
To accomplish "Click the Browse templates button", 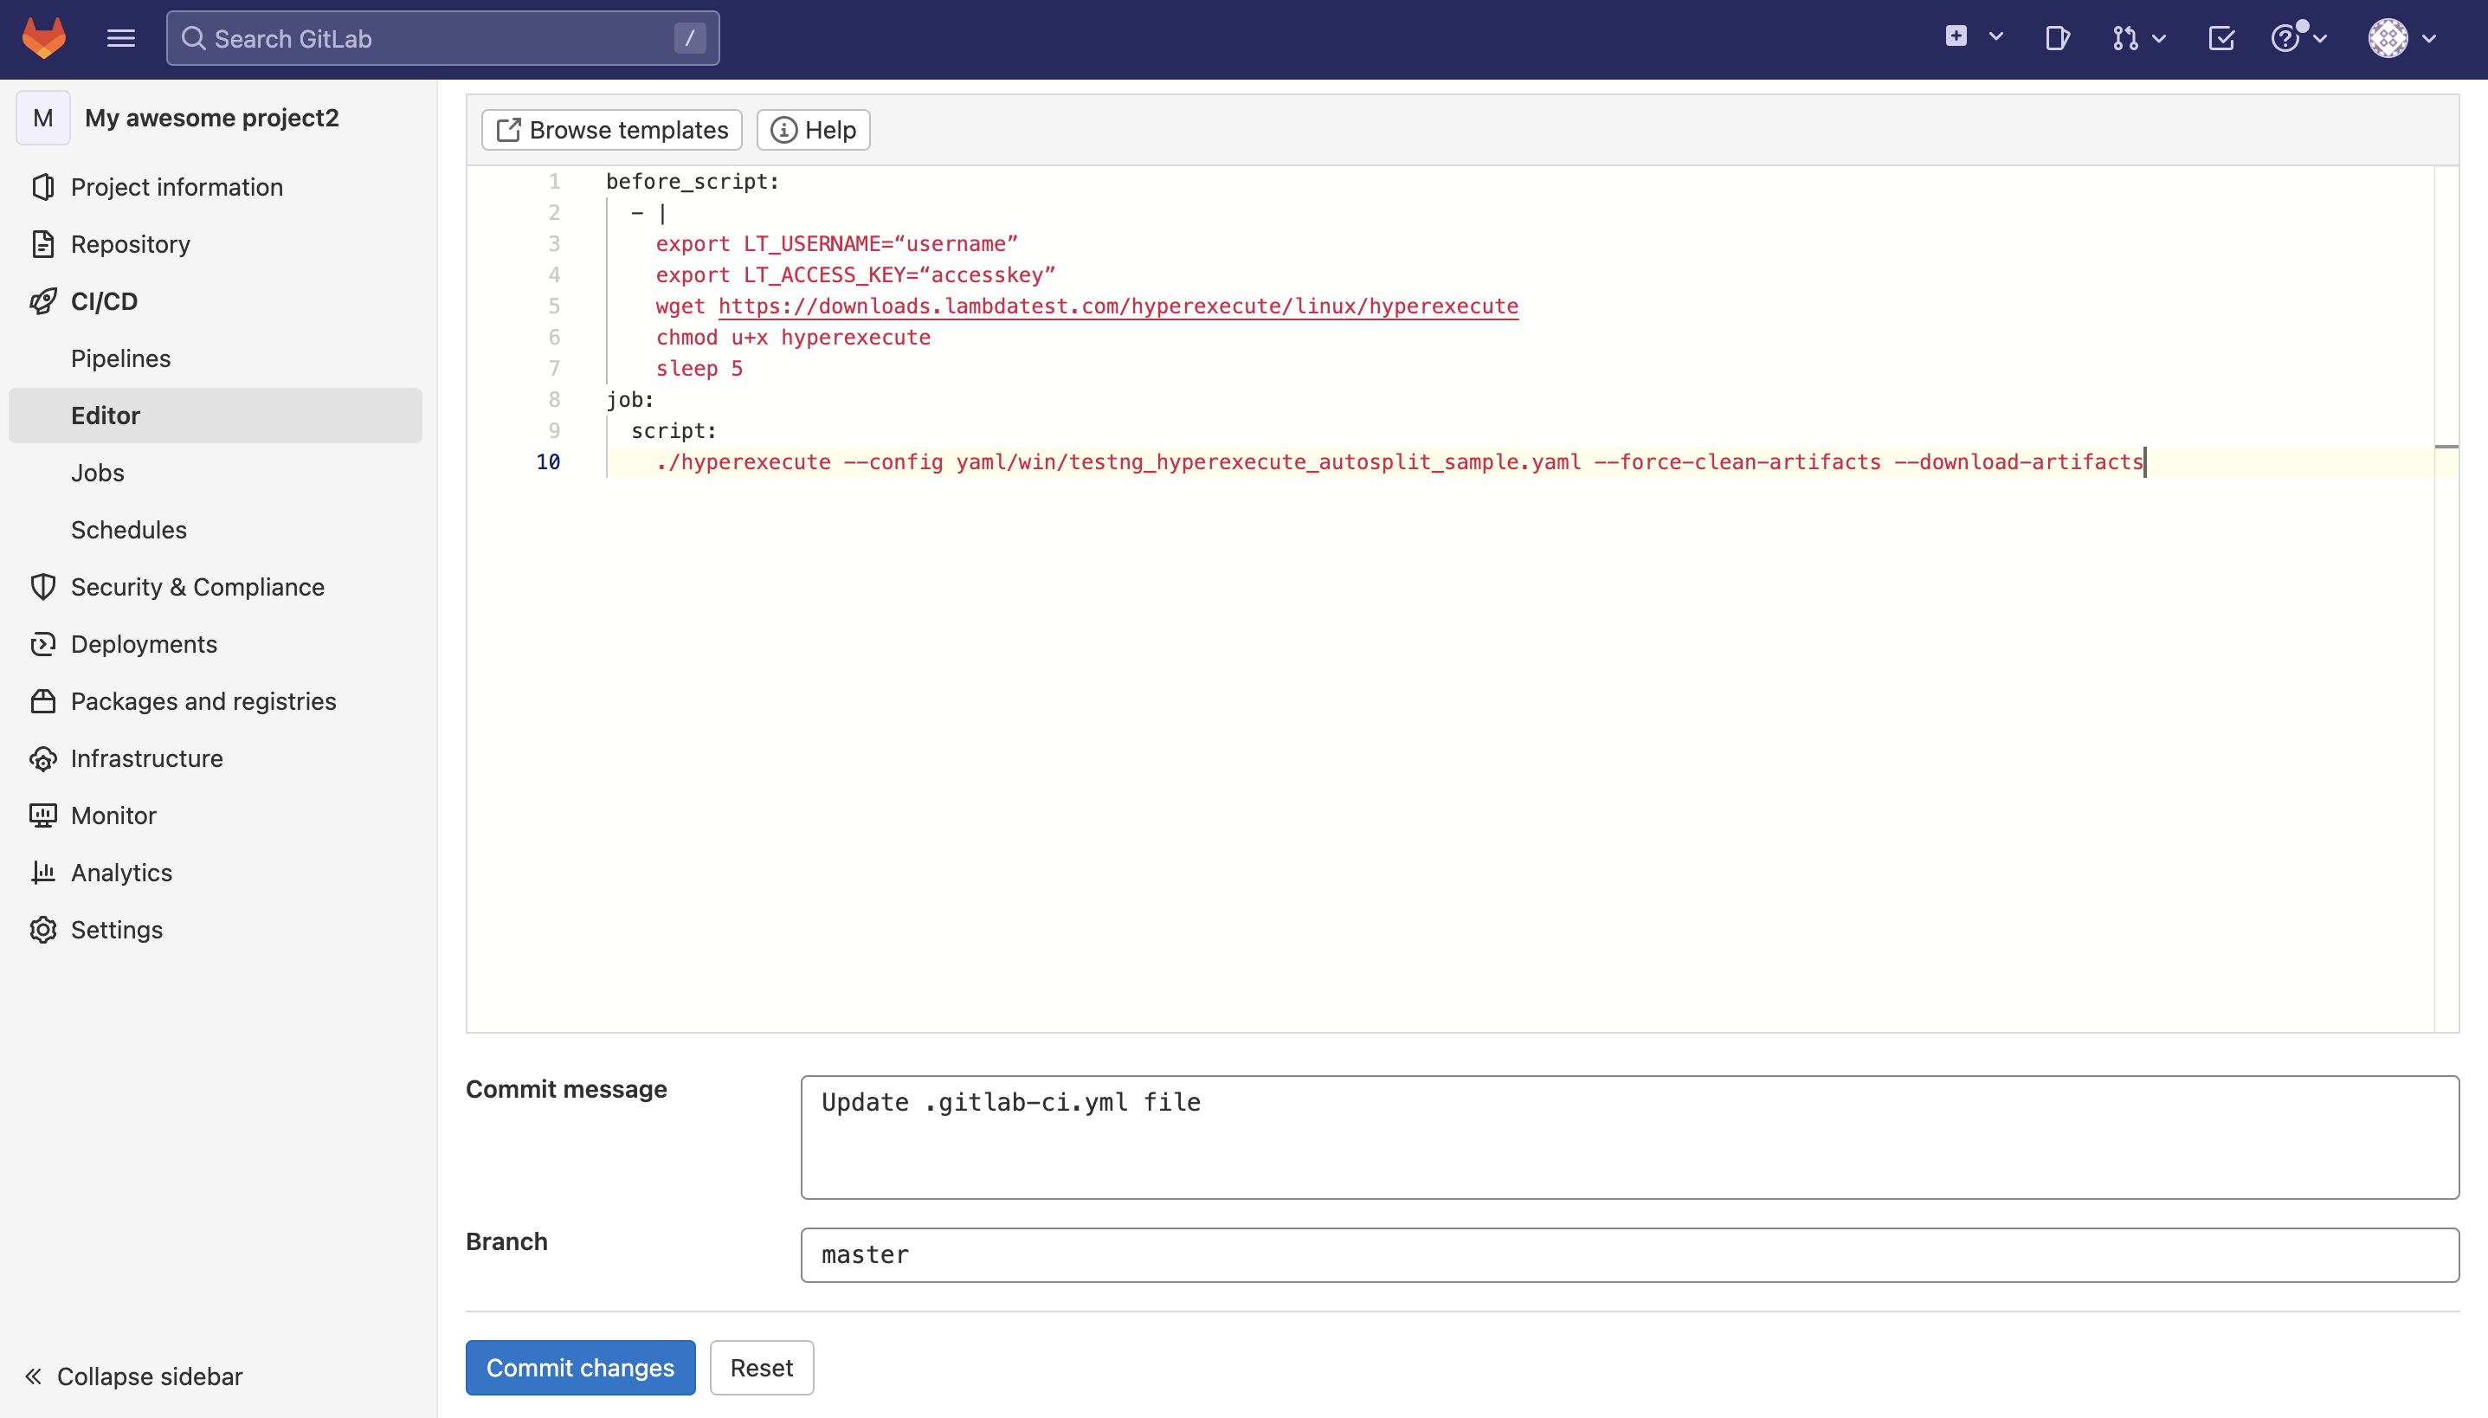I will [x=611, y=130].
